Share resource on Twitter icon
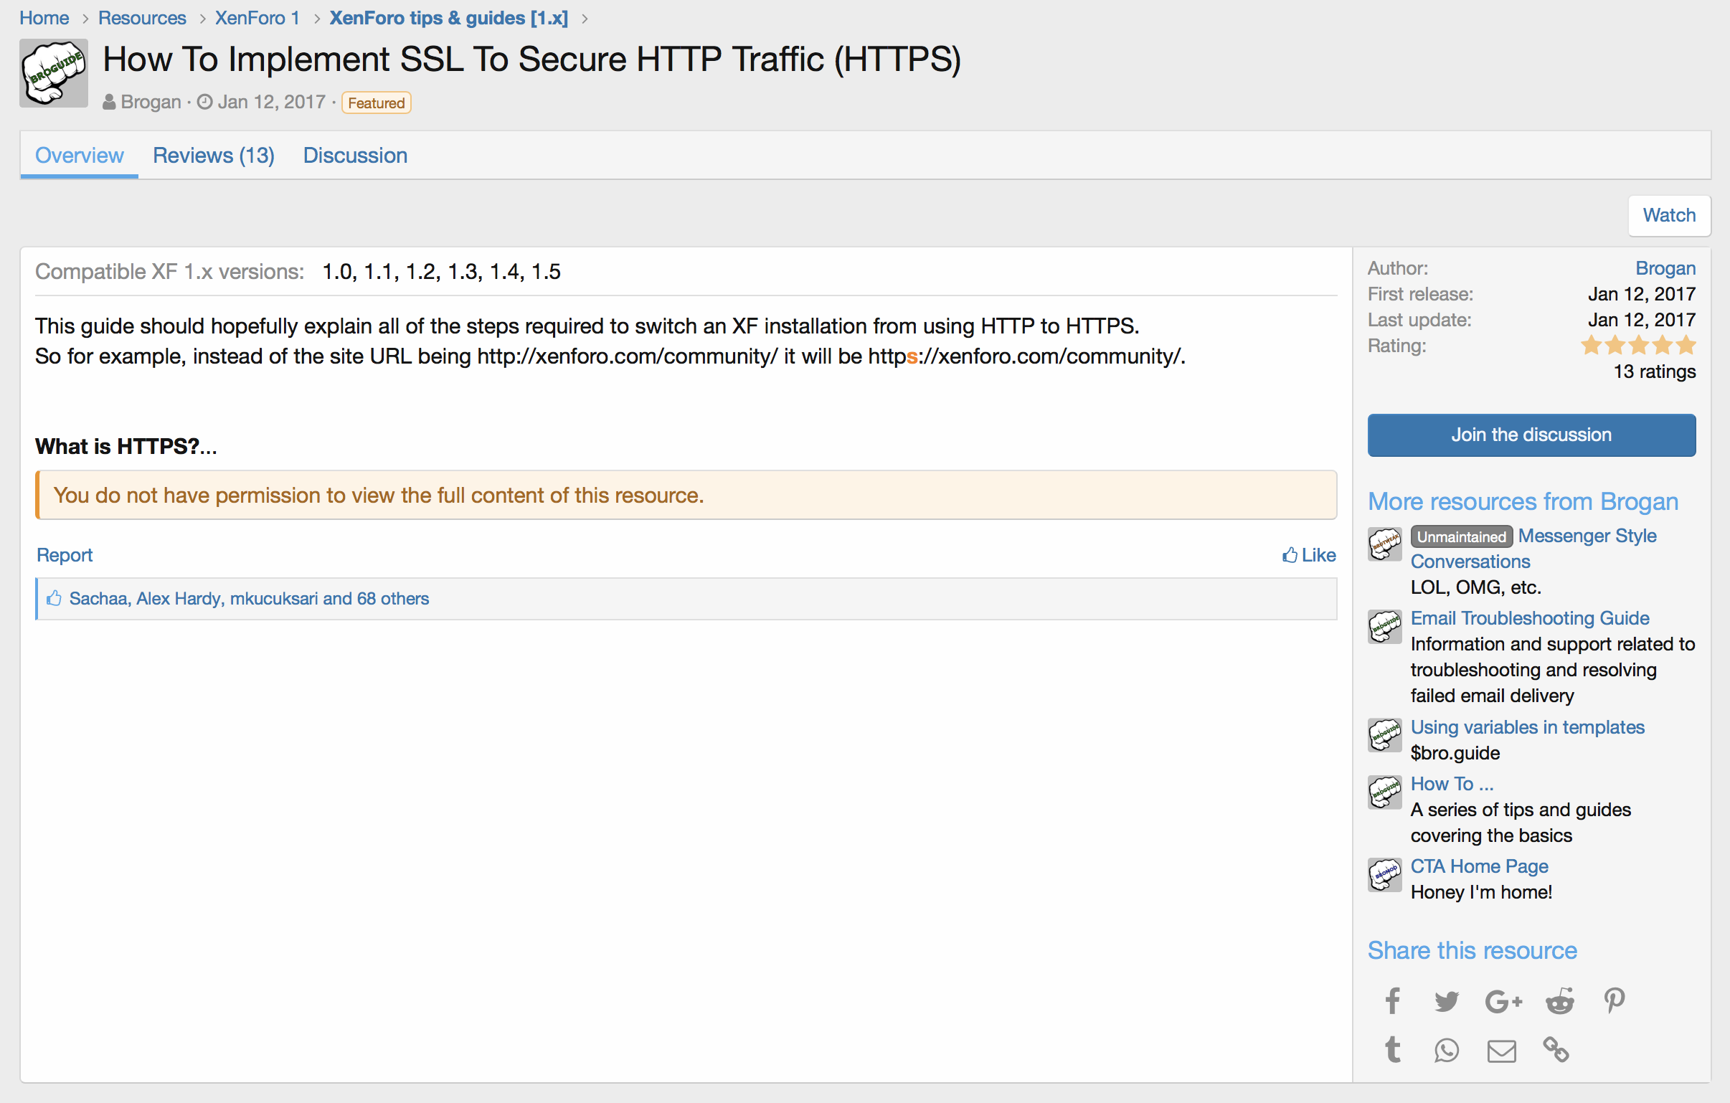Image resolution: width=1730 pixels, height=1103 pixels. click(1446, 1001)
